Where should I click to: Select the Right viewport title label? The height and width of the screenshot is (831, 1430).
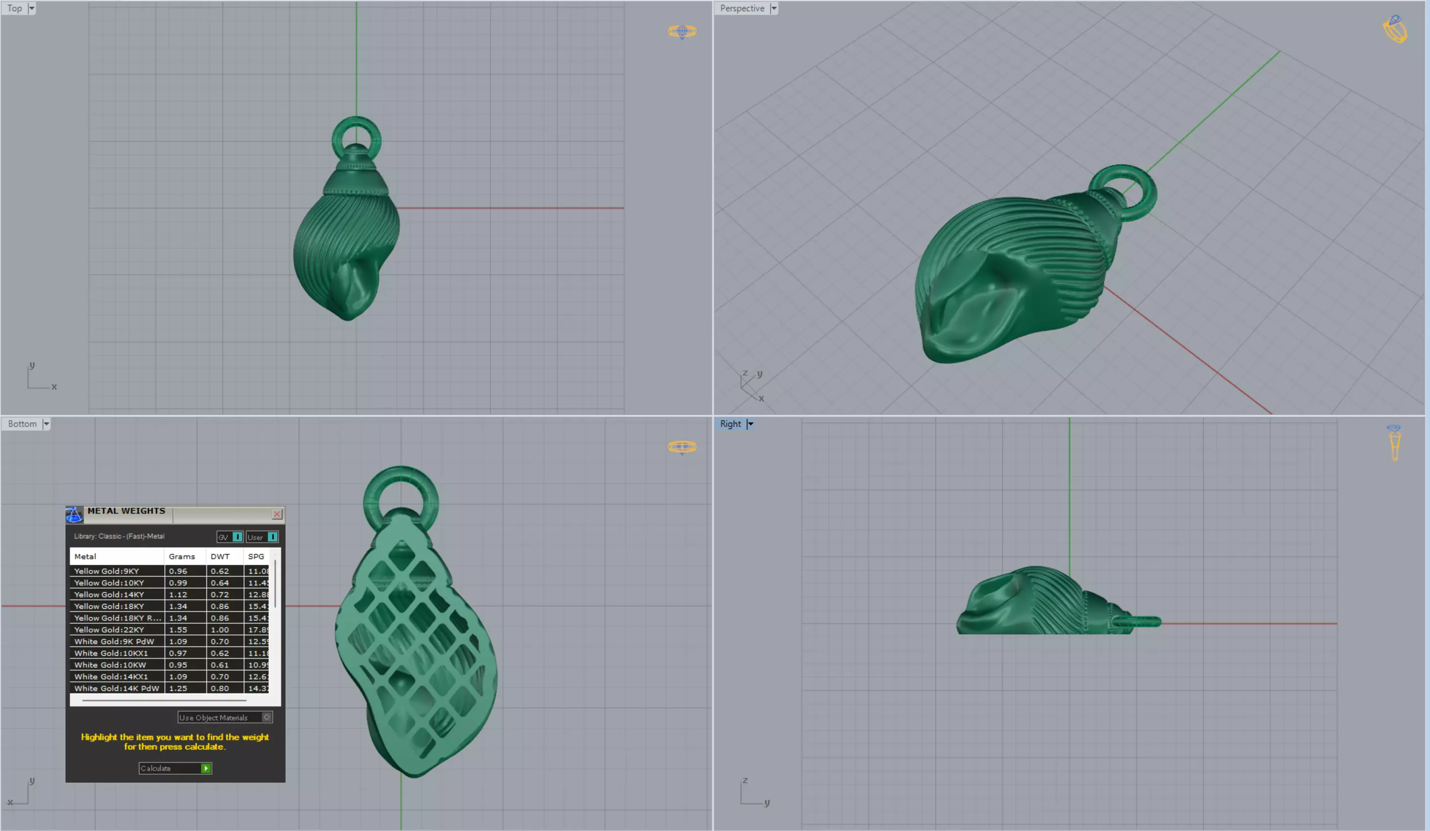tap(730, 424)
